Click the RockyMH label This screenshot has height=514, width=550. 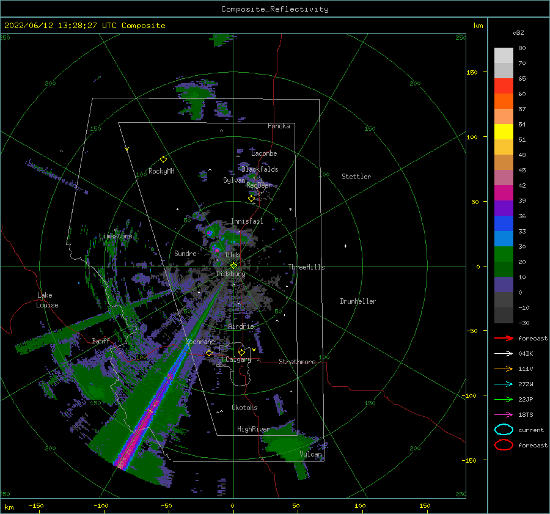click(161, 171)
